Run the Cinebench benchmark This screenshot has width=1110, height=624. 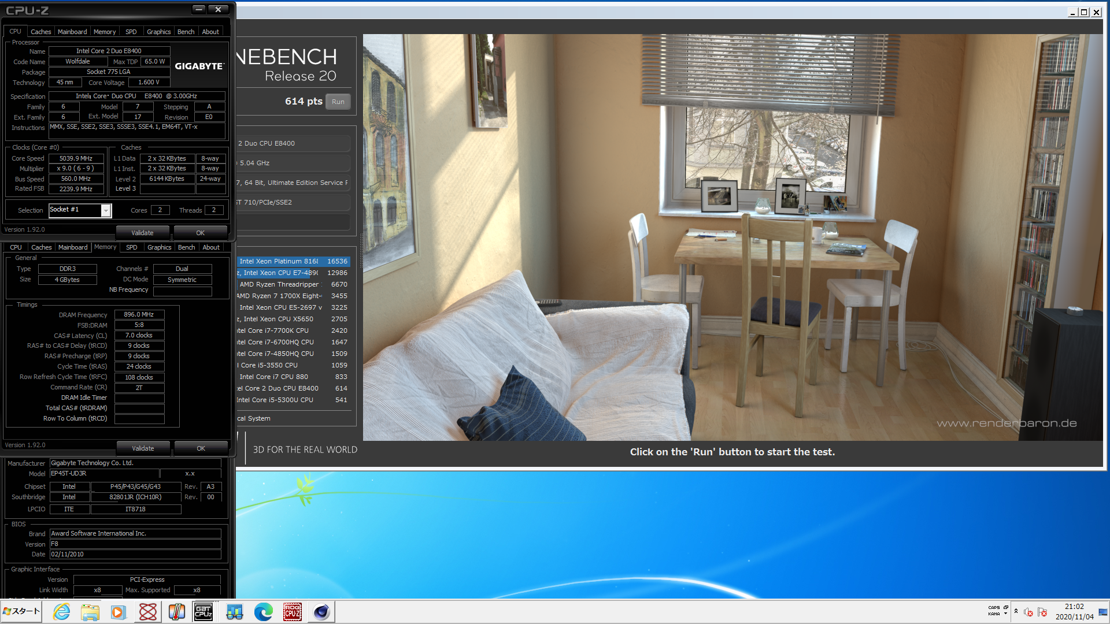[338, 102]
